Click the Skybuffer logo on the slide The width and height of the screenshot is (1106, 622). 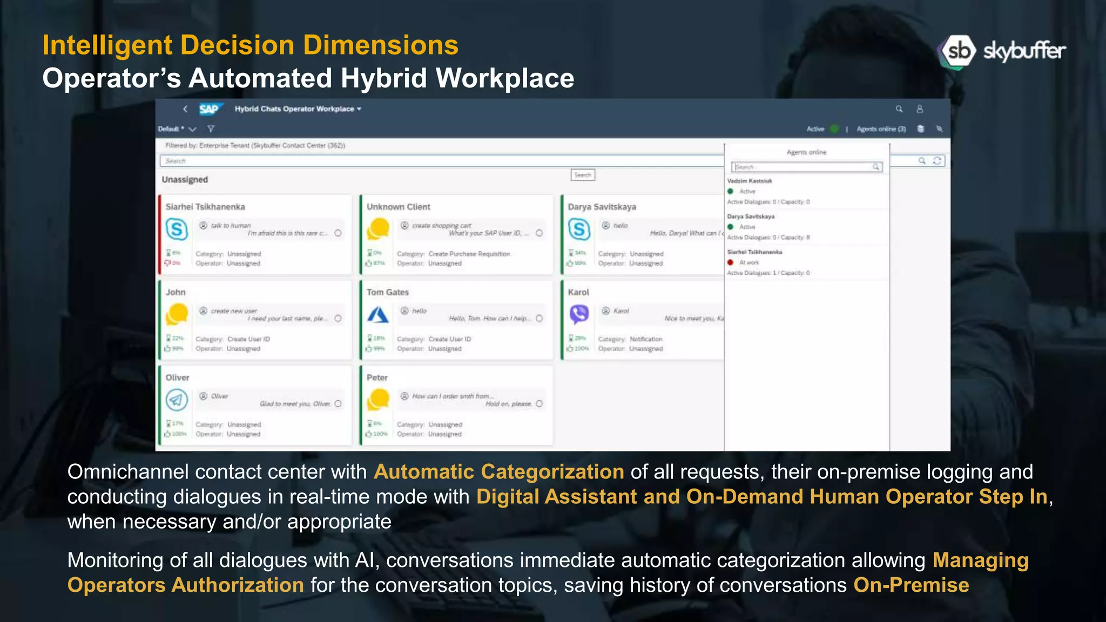[x=1003, y=51]
